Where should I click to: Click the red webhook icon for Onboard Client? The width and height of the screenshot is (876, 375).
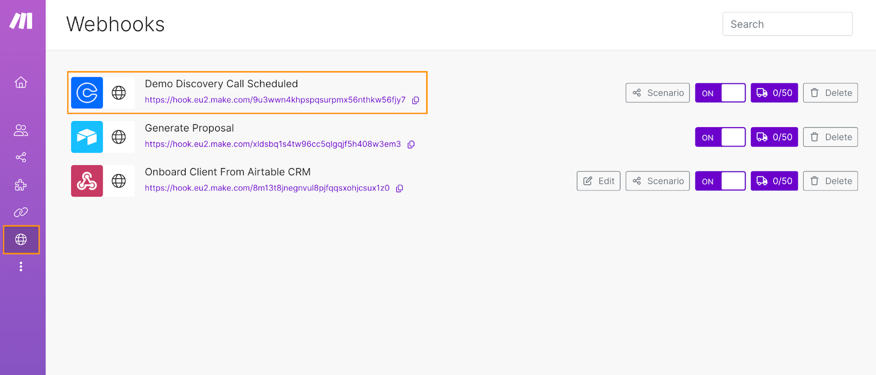(87, 181)
